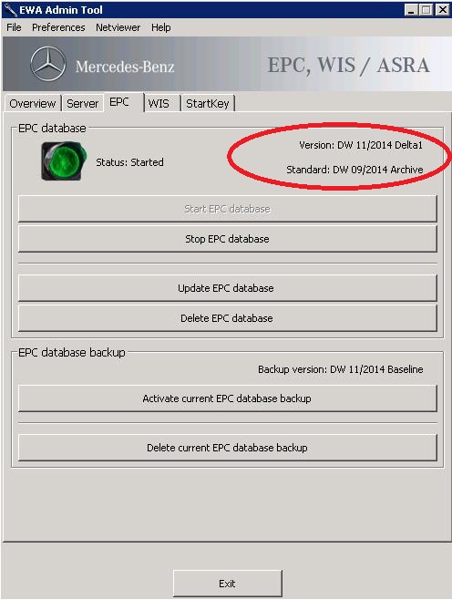452x600 pixels.
Task: Click the green traffic light status icon
Action: [x=64, y=160]
